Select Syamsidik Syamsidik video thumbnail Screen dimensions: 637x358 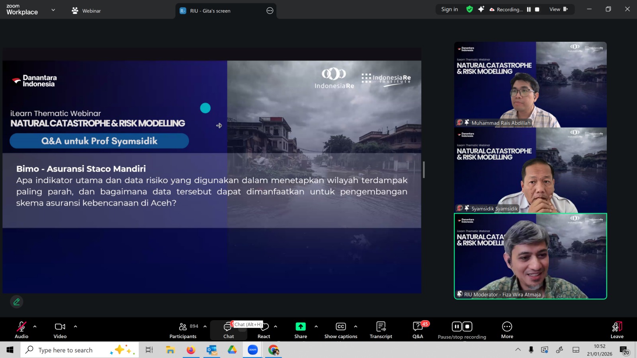(530, 170)
